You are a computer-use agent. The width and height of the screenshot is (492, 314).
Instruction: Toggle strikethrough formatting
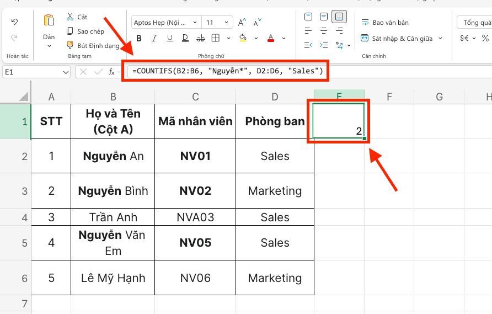pos(201,38)
